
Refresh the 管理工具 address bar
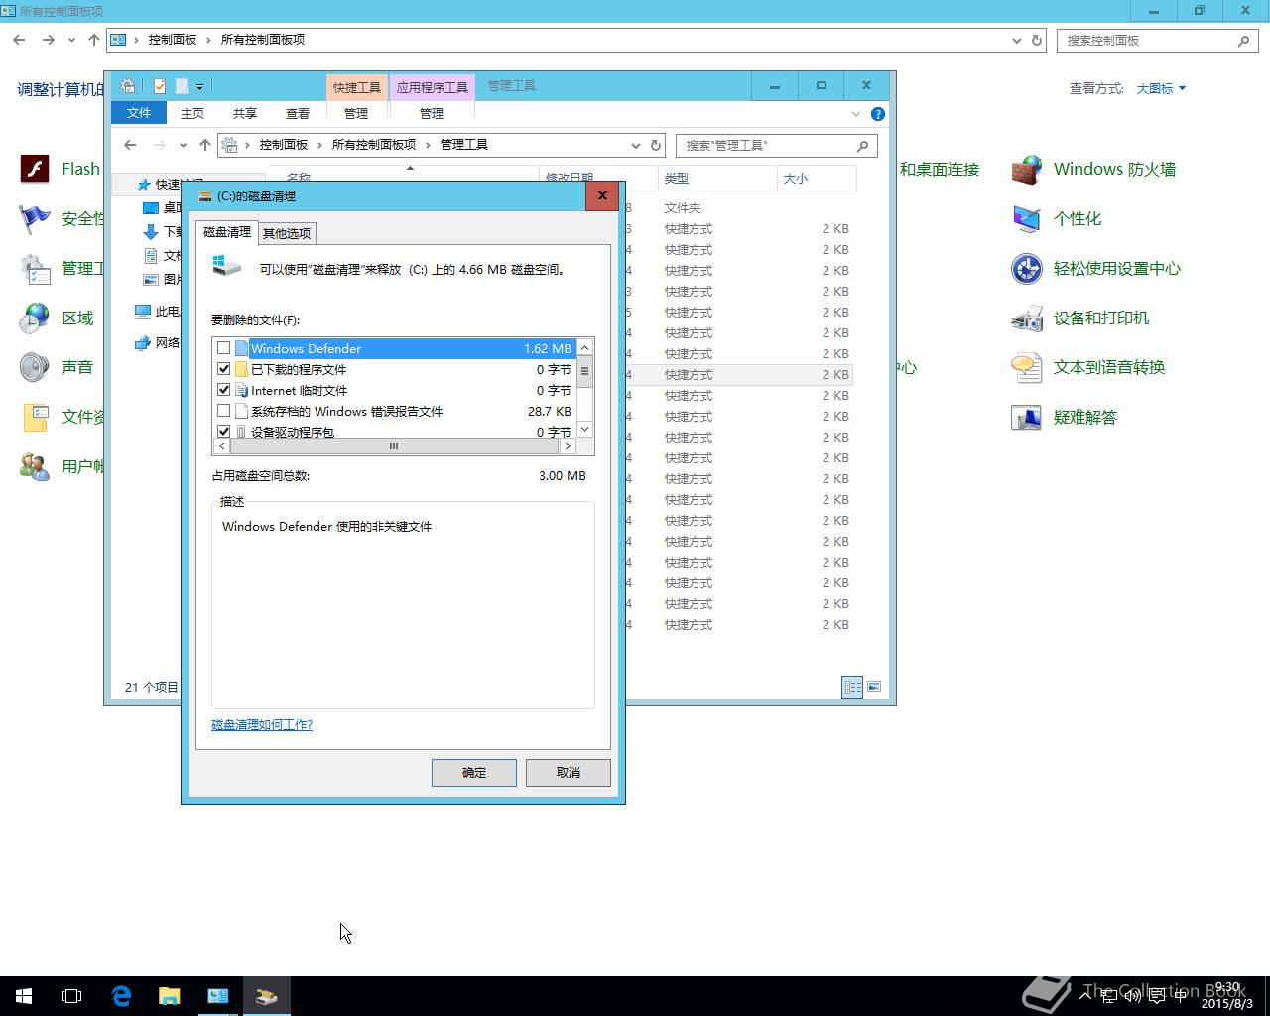656,145
